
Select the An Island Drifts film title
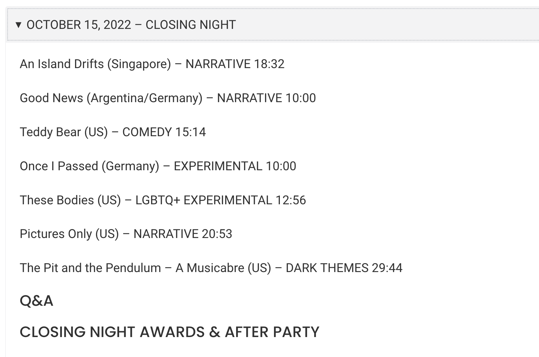(62, 64)
